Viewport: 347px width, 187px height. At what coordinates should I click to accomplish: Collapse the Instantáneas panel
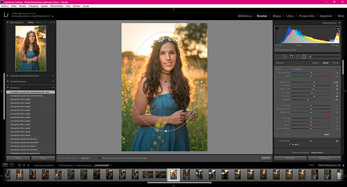point(8,81)
